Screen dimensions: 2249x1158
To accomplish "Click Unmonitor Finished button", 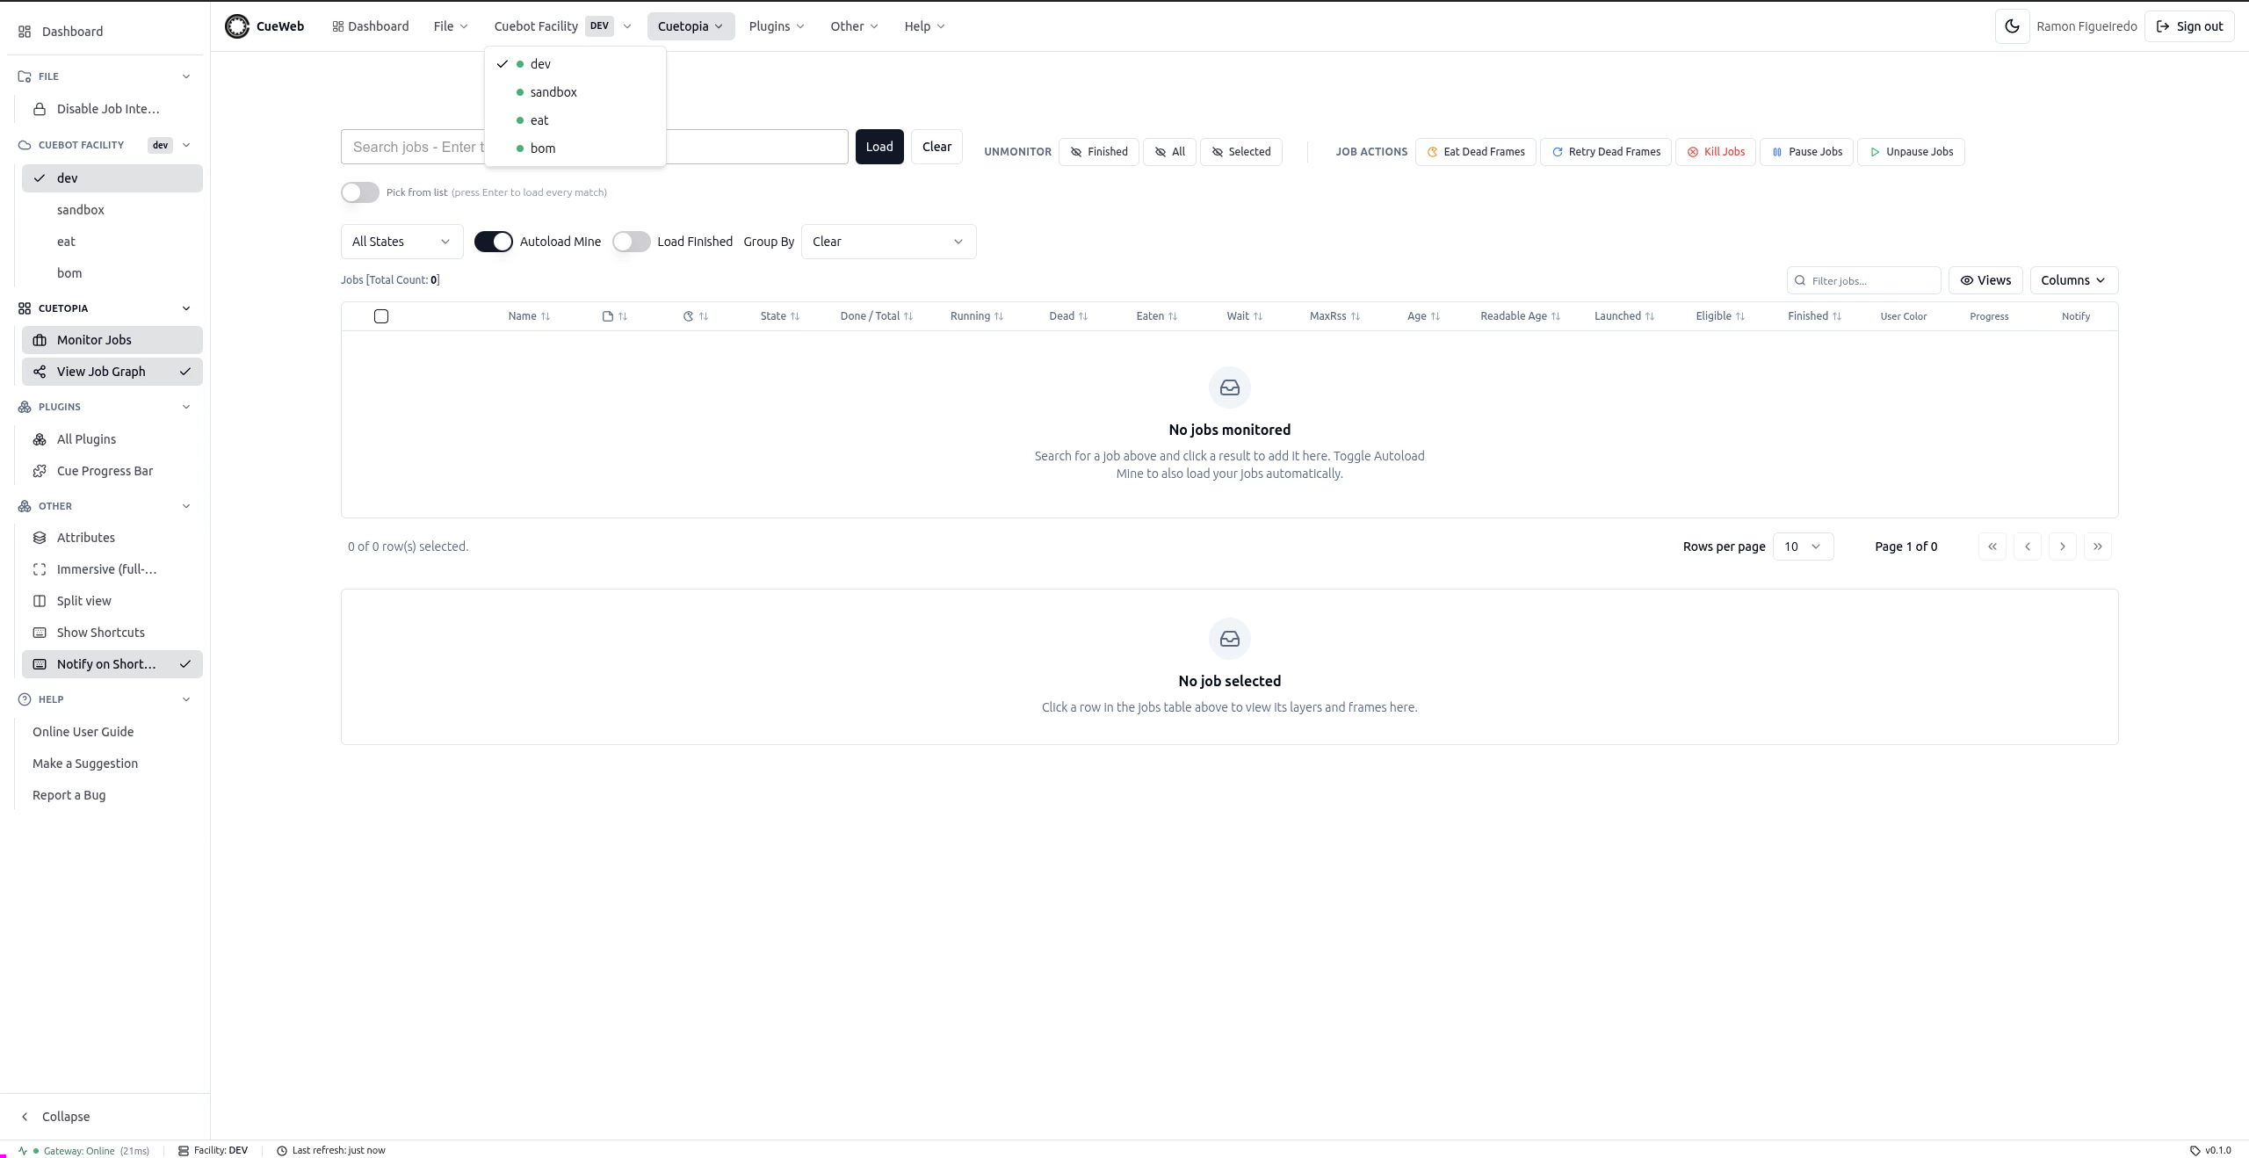I will click(1099, 152).
